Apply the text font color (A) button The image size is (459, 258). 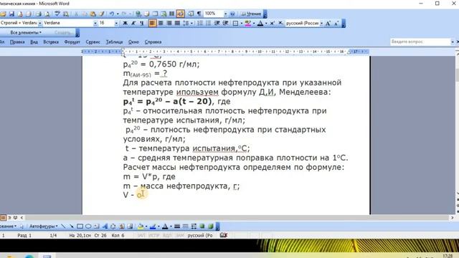(x=260, y=23)
